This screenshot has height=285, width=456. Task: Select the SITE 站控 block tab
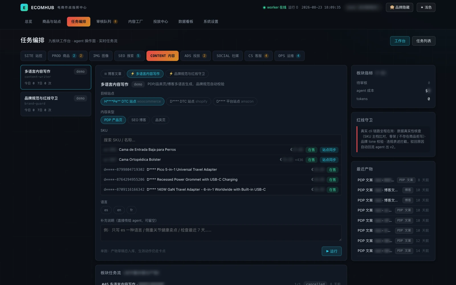pos(33,56)
